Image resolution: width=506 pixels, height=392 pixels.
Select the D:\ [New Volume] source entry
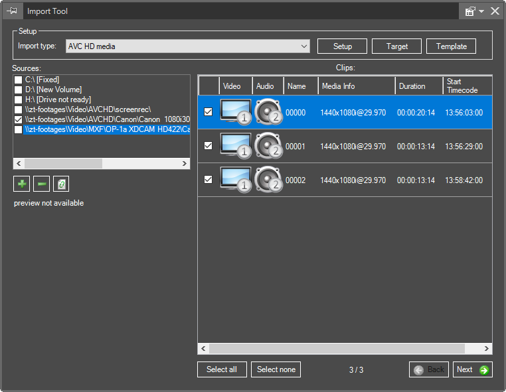click(53, 90)
